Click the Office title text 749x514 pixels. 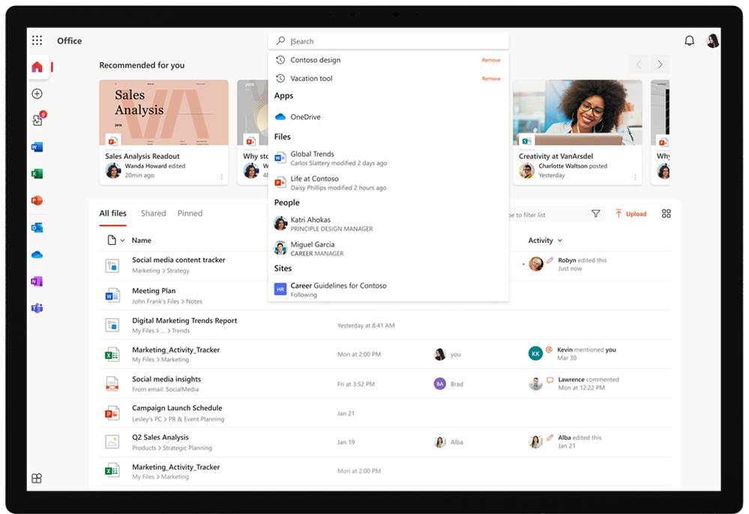tap(69, 40)
